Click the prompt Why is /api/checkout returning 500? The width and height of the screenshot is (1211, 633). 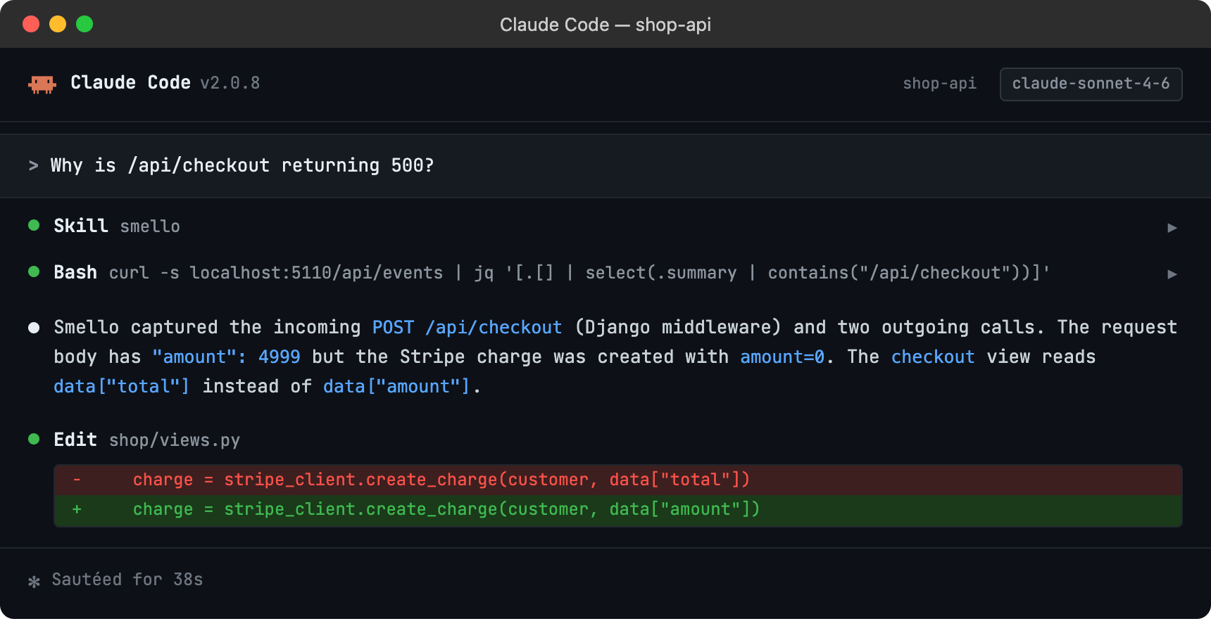coord(242,165)
